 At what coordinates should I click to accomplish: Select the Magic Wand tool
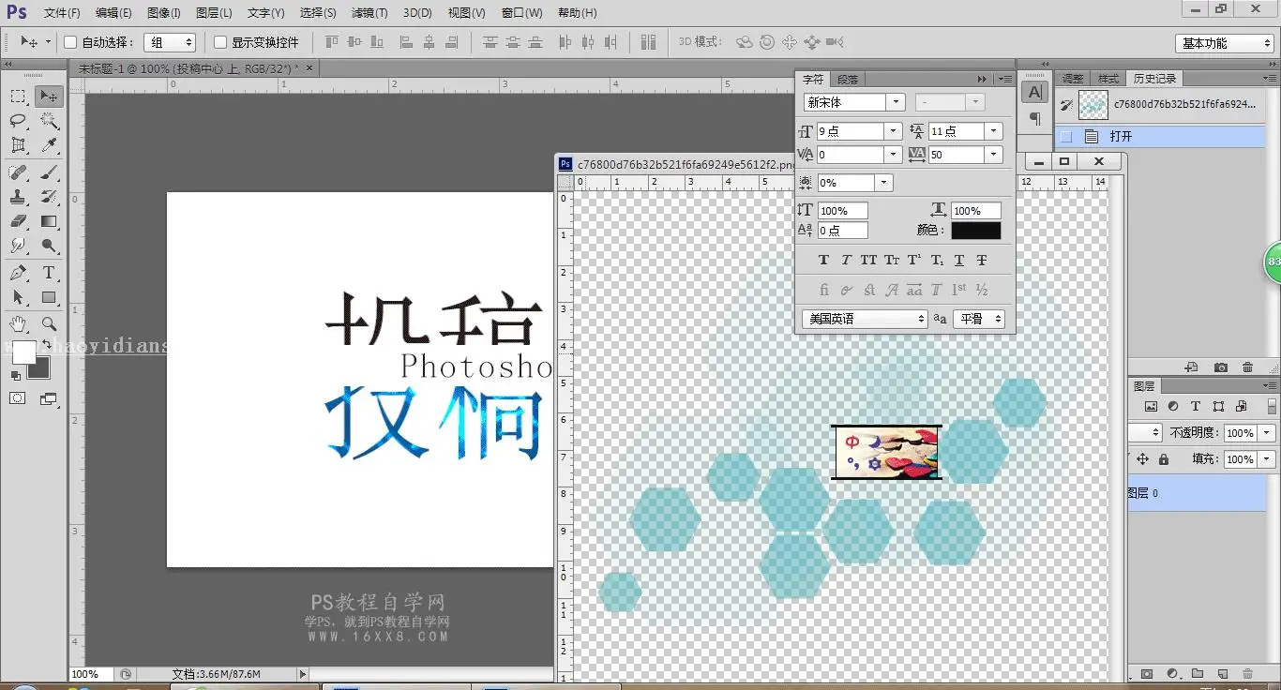click(x=49, y=121)
